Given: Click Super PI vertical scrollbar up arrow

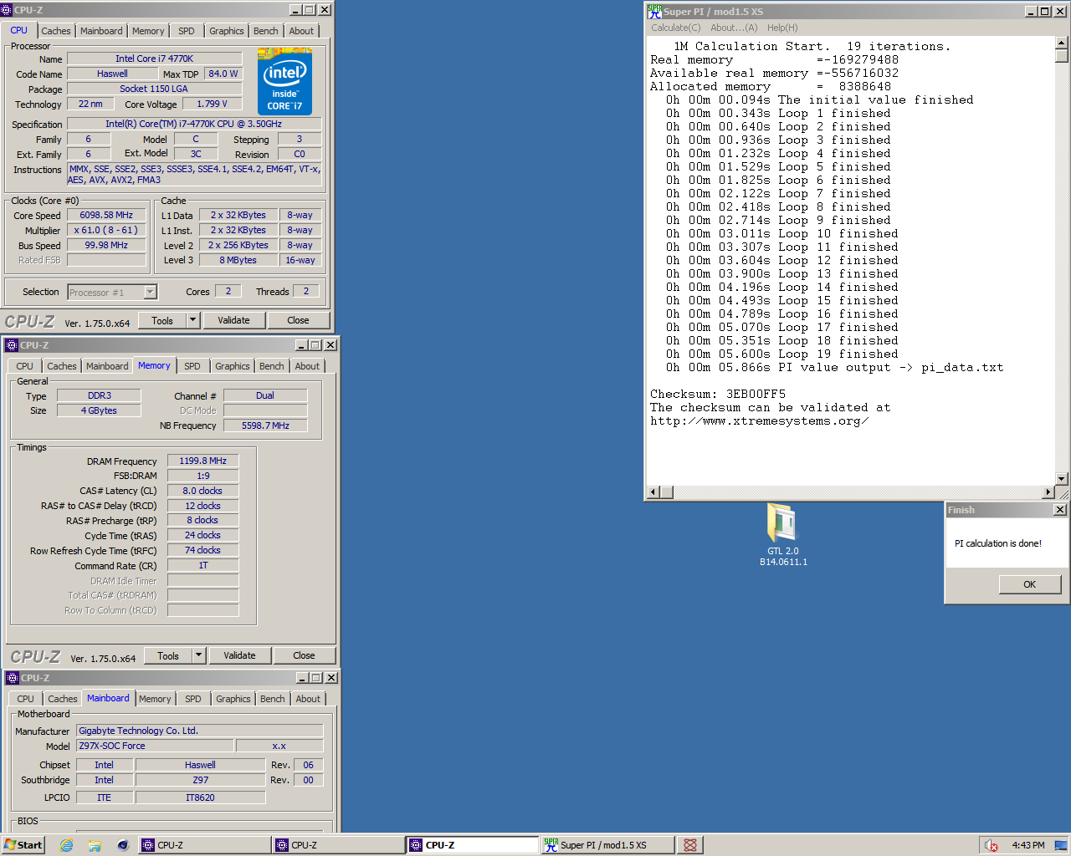Looking at the screenshot, I should point(1061,43).
